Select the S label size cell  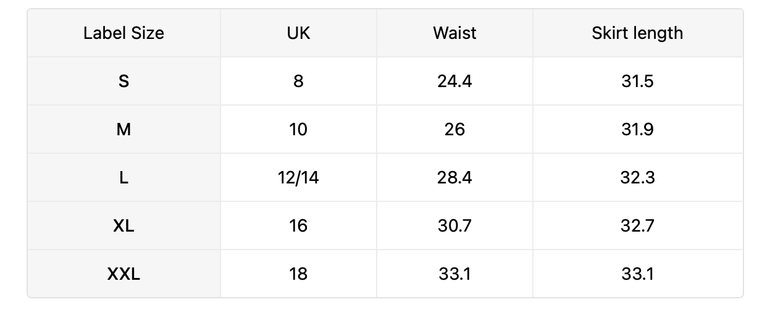coord(124,81)
